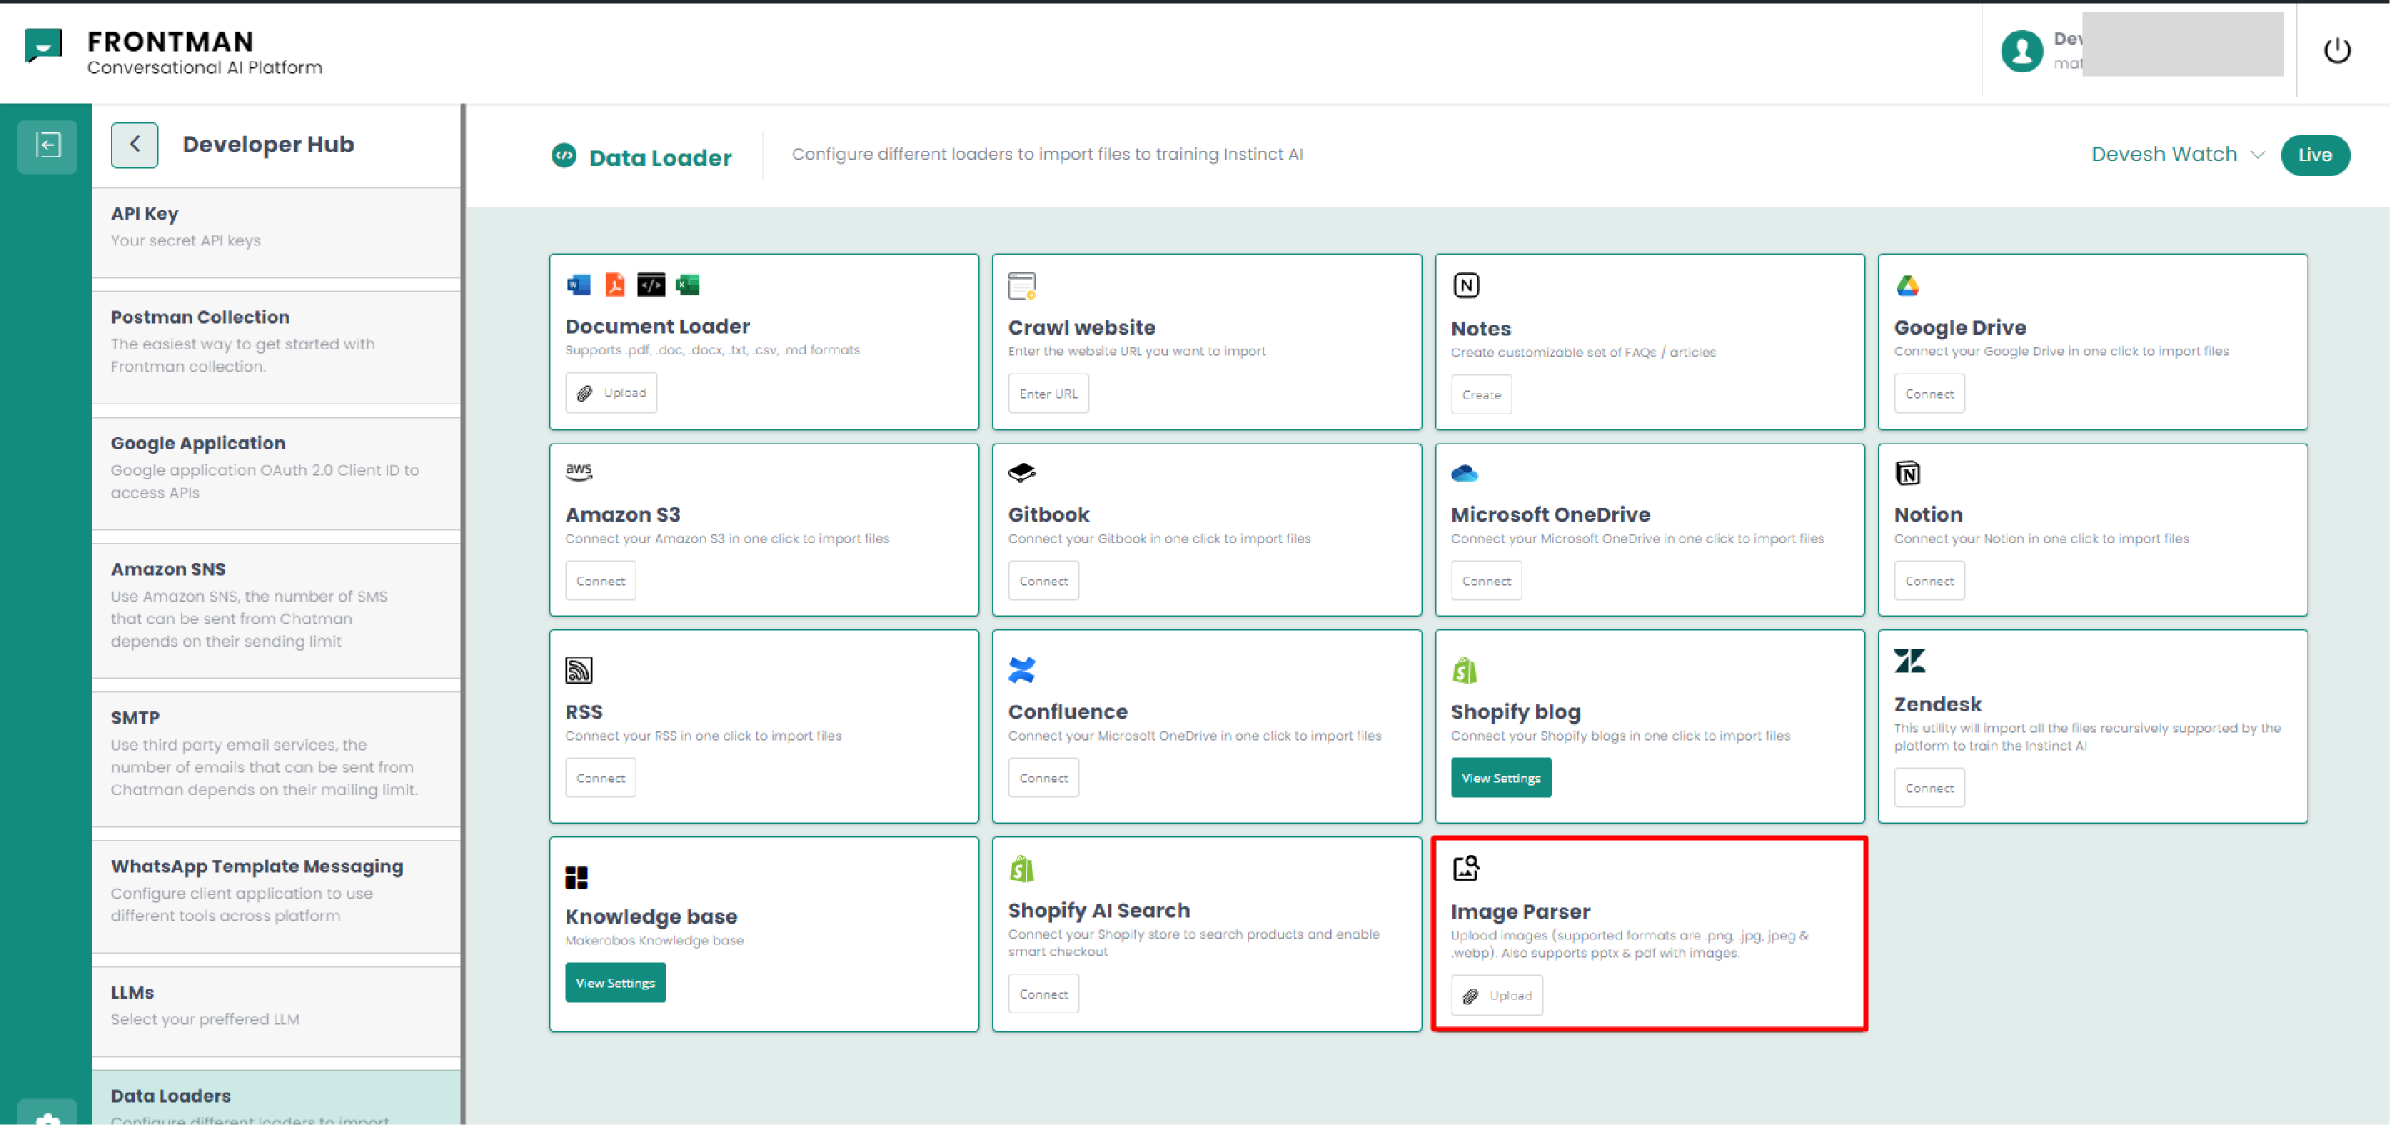2390x1125 pixels.
Task: Click the RSS feed icon
Action: tap(579, 670)
